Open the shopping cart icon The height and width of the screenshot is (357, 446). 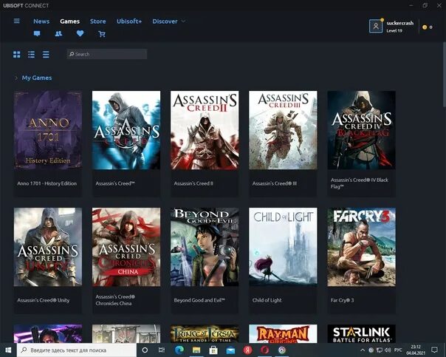(x=102, y=34)
